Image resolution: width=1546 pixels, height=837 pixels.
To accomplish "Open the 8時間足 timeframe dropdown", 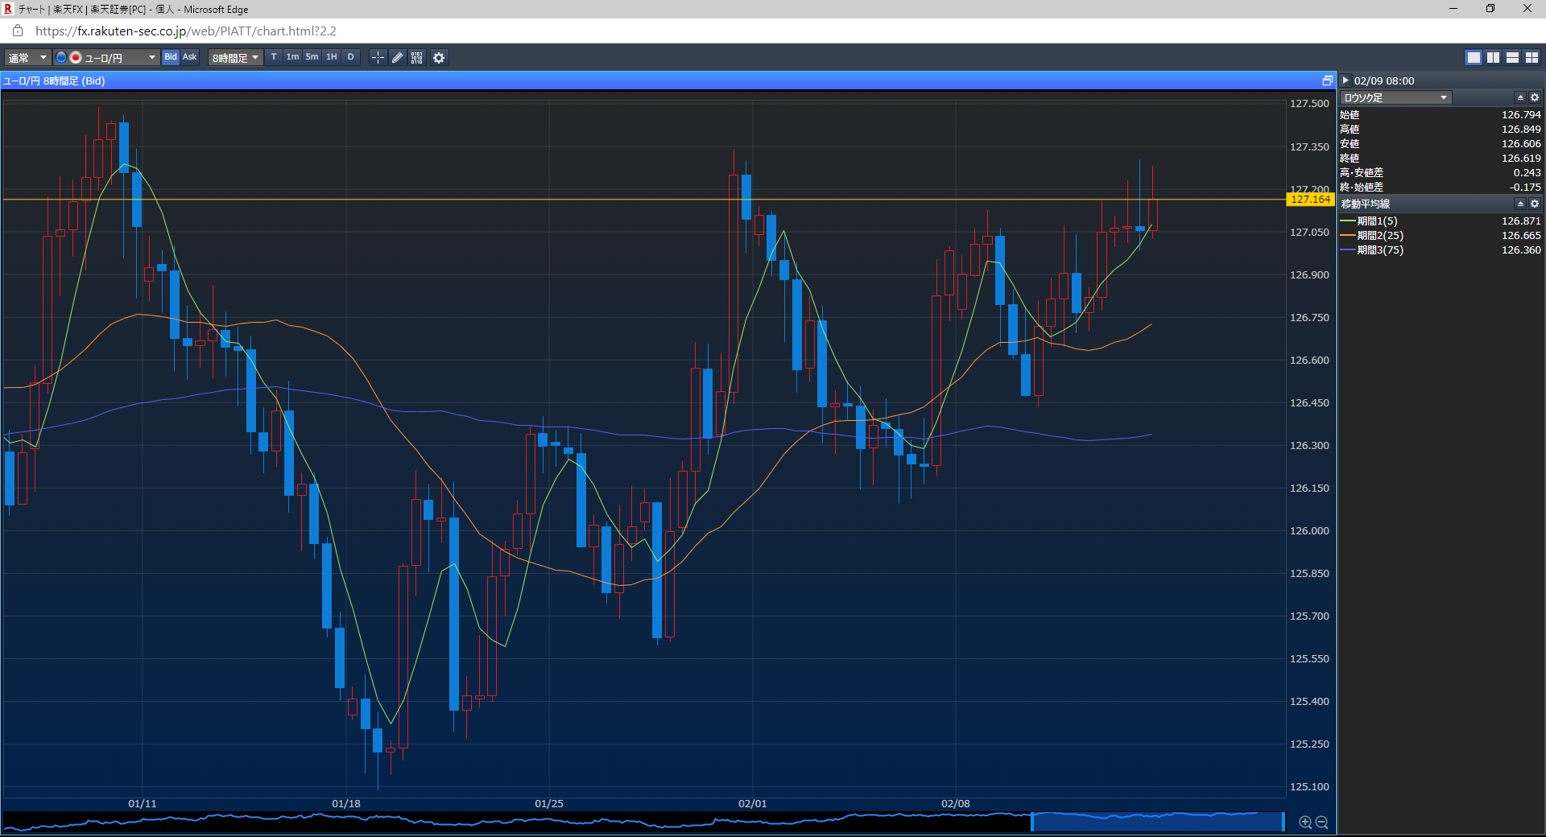I will 235,58.
